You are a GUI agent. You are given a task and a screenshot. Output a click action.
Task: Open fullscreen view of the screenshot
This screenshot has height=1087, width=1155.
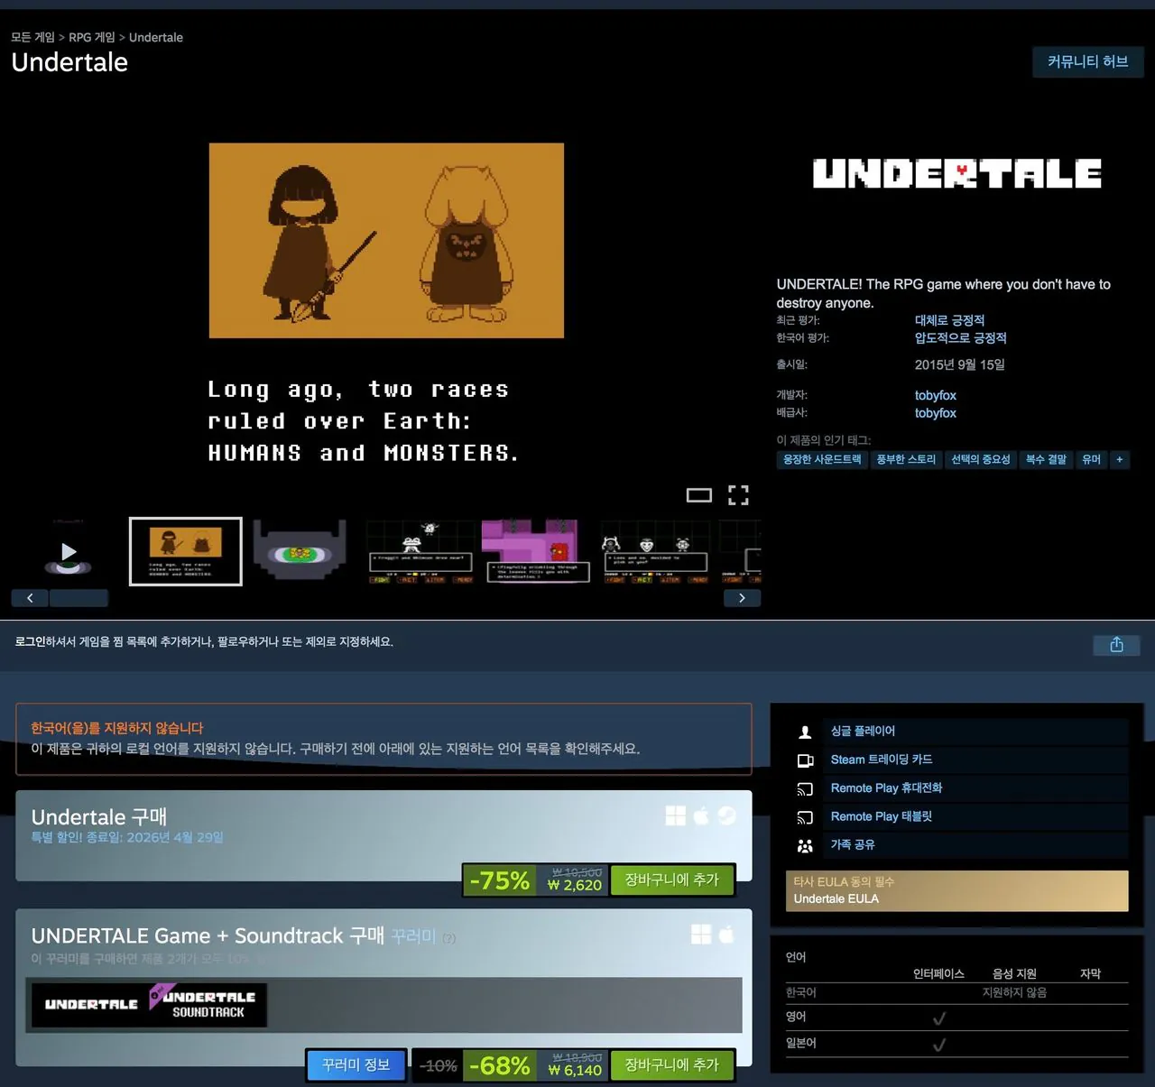pyautogui.click(x=738, y=494)
